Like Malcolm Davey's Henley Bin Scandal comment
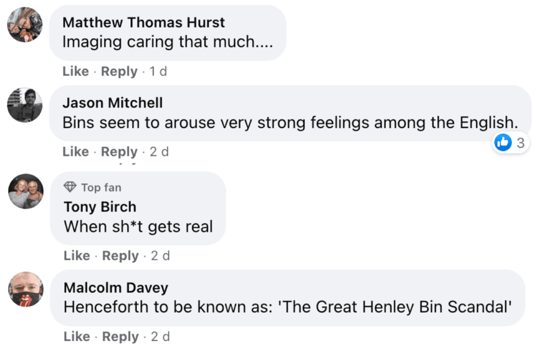This screenshot has width=540, height=353. click(x=77, y=337)
